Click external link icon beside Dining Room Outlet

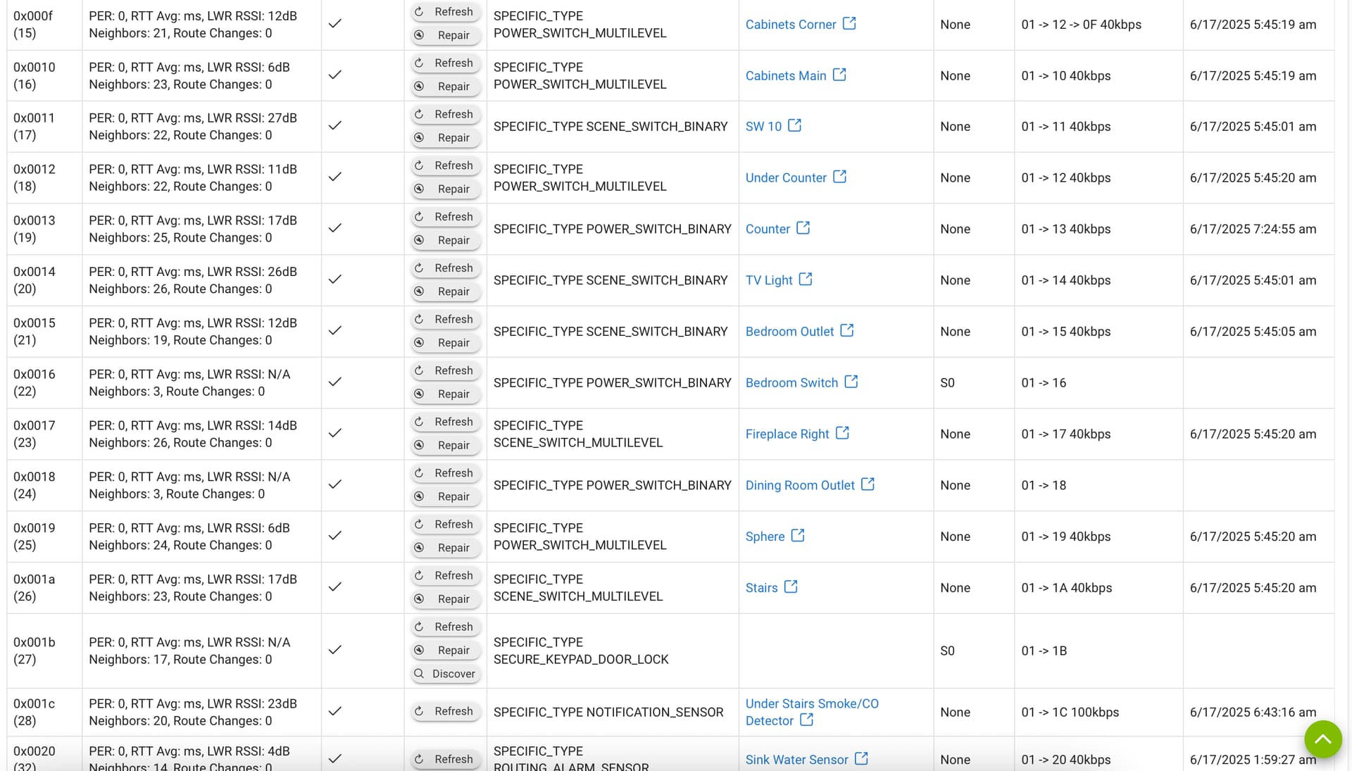click(x=868, y=484)
